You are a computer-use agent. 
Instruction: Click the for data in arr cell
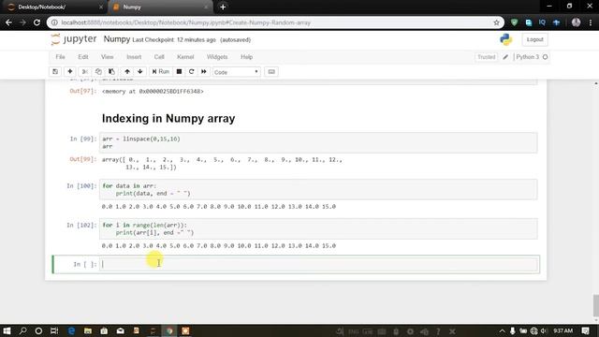pyautogui.click(x=318, y=189)
